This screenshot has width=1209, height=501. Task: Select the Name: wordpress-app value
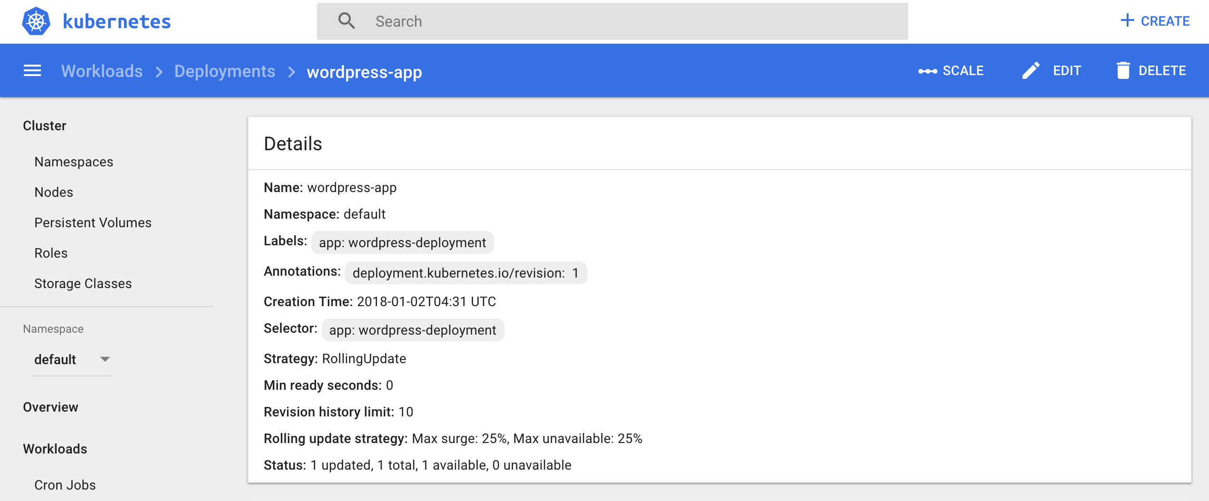click(352, 188)
